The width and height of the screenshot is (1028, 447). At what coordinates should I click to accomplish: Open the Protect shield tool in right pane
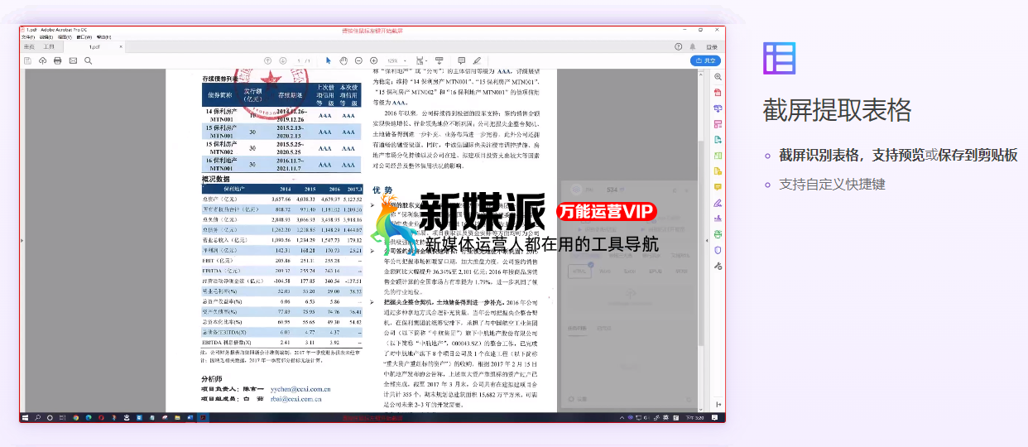click(x=718, y=250)
